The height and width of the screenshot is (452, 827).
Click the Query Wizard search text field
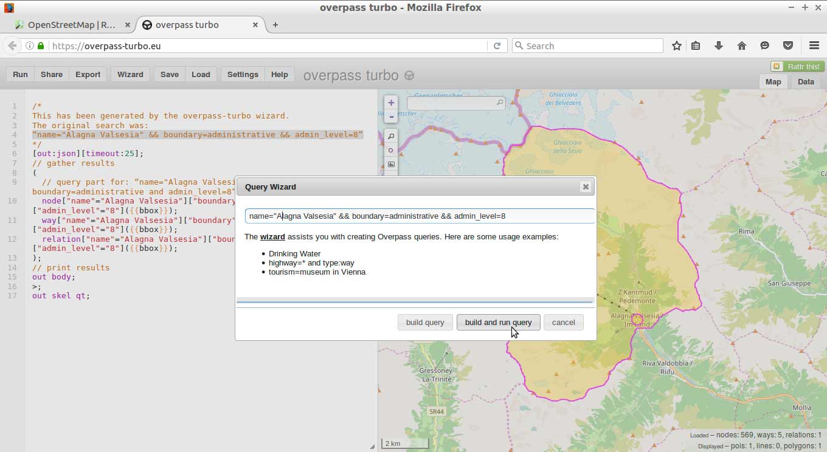tap(420, 216)
